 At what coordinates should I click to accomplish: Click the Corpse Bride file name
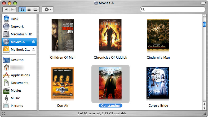tap(158, 106)
